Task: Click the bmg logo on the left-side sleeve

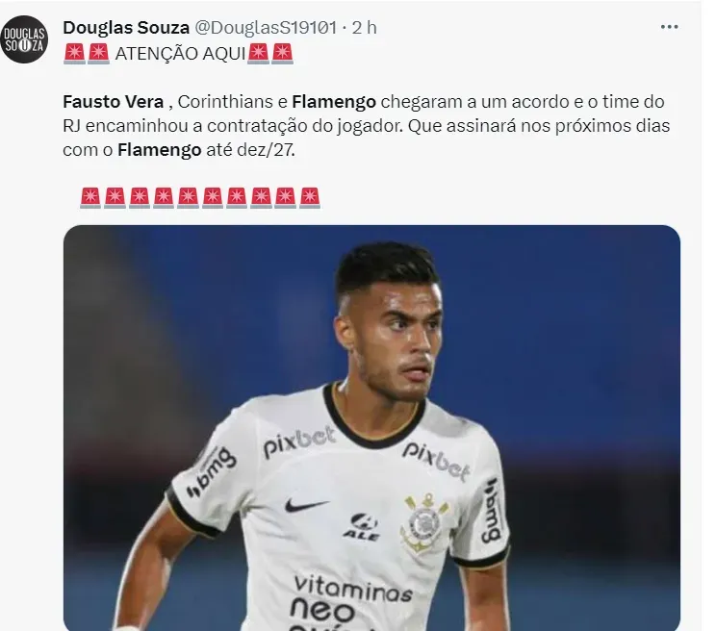Action: [x=210, y=472]
